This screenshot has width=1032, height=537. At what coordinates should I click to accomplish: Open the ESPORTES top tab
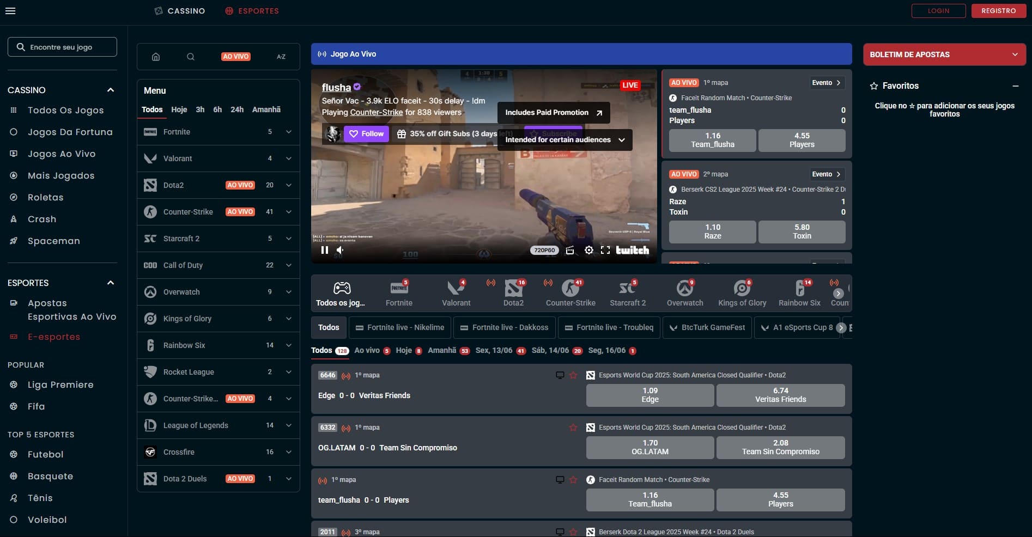tap(252, 11)
